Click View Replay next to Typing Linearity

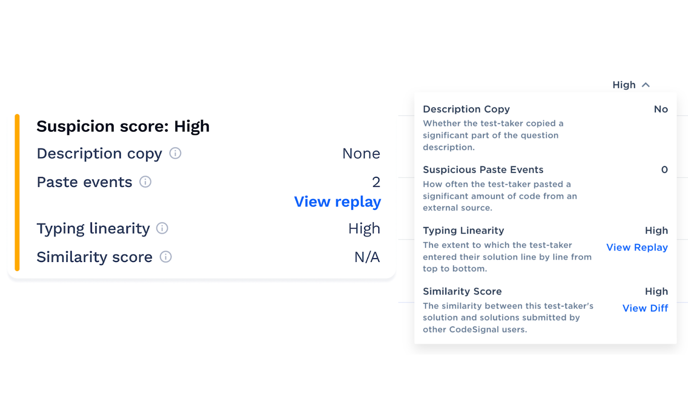click(637, 247)
